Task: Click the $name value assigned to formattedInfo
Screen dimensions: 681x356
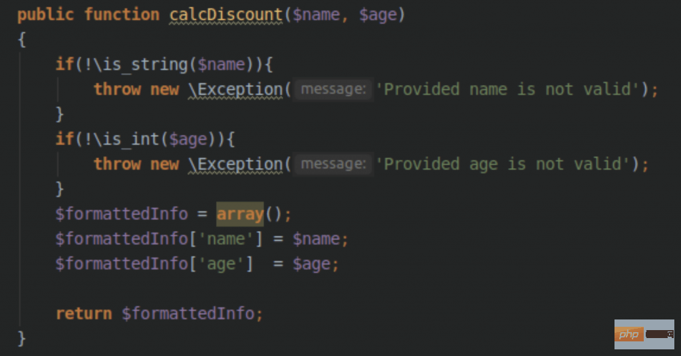Action: pos(316,239)
